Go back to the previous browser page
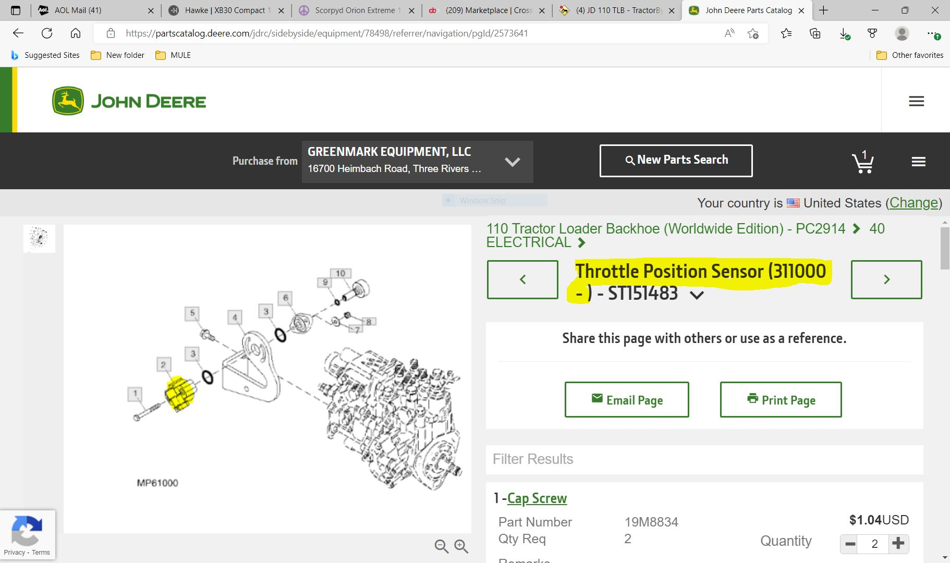950x563 pixels. 18,33
